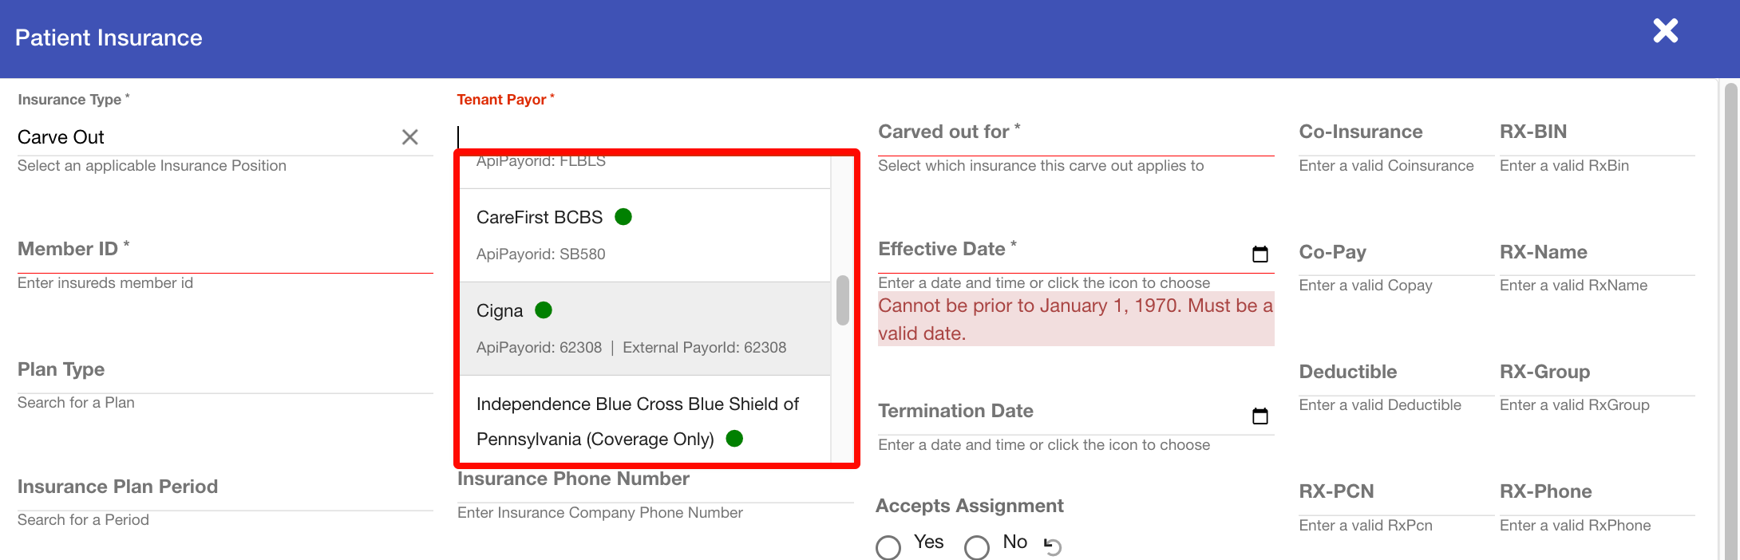The height and width of the screenshot is (560, 1740).
Task: Click the Tenant Payor list scrollbar thumb
Action: [842, 301]
